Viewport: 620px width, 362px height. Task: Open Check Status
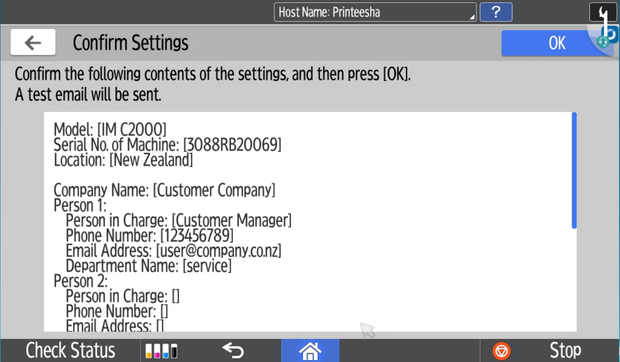70,350
